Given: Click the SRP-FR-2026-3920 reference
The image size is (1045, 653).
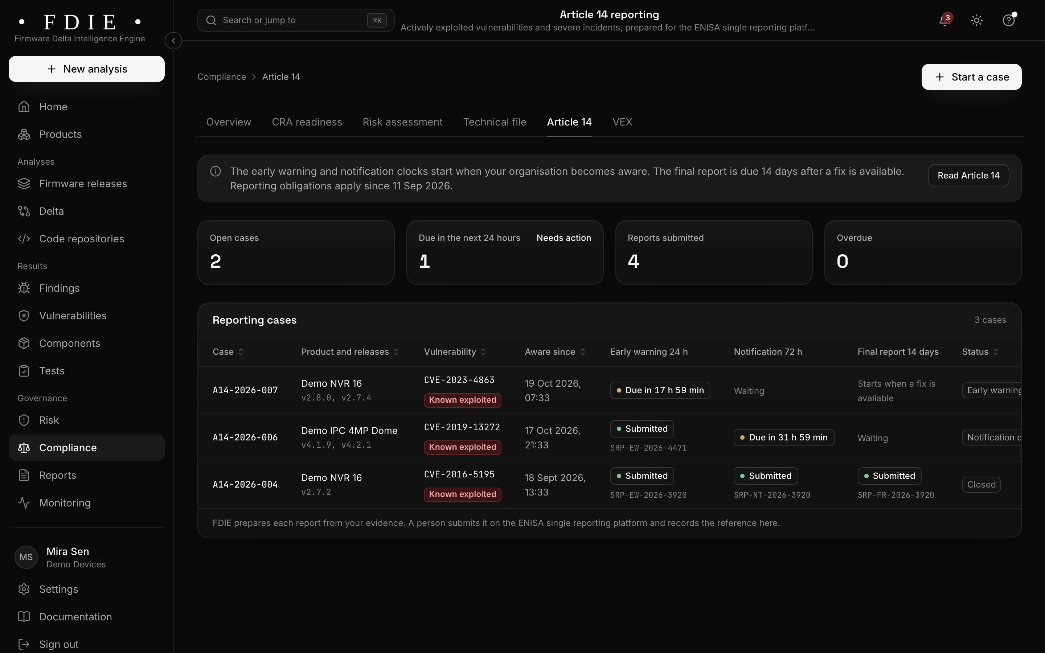Looking at the screenshot, I should click(896, 495).
